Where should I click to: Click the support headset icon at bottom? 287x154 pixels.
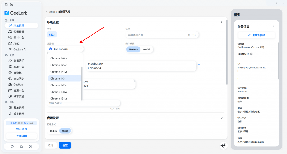pos(12,146)
